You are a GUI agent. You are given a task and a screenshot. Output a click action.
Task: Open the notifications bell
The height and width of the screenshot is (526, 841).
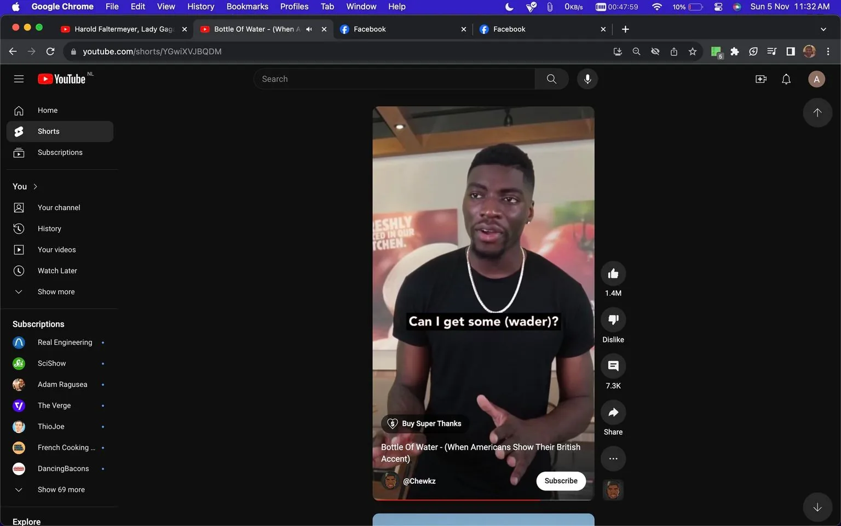pos(786,79)
